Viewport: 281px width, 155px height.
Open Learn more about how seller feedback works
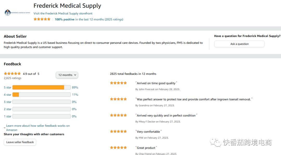click(38, 126)
